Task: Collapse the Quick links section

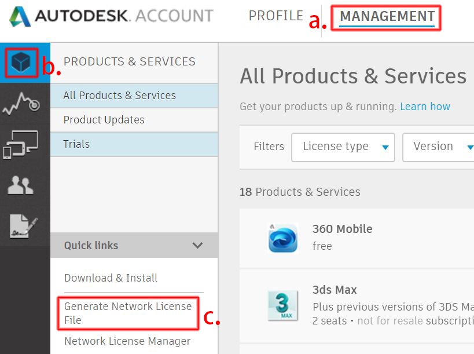Action: (197, 246)
